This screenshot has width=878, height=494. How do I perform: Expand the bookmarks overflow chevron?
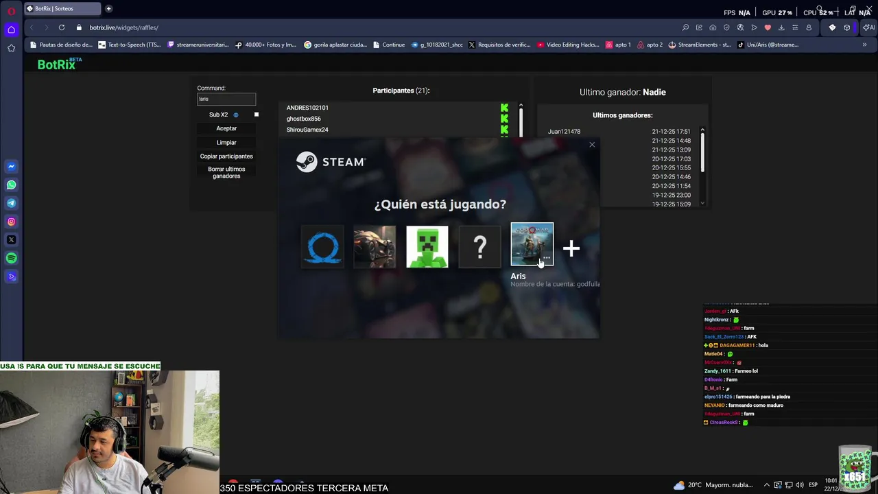pyautogui.click(x=864, y=45)
